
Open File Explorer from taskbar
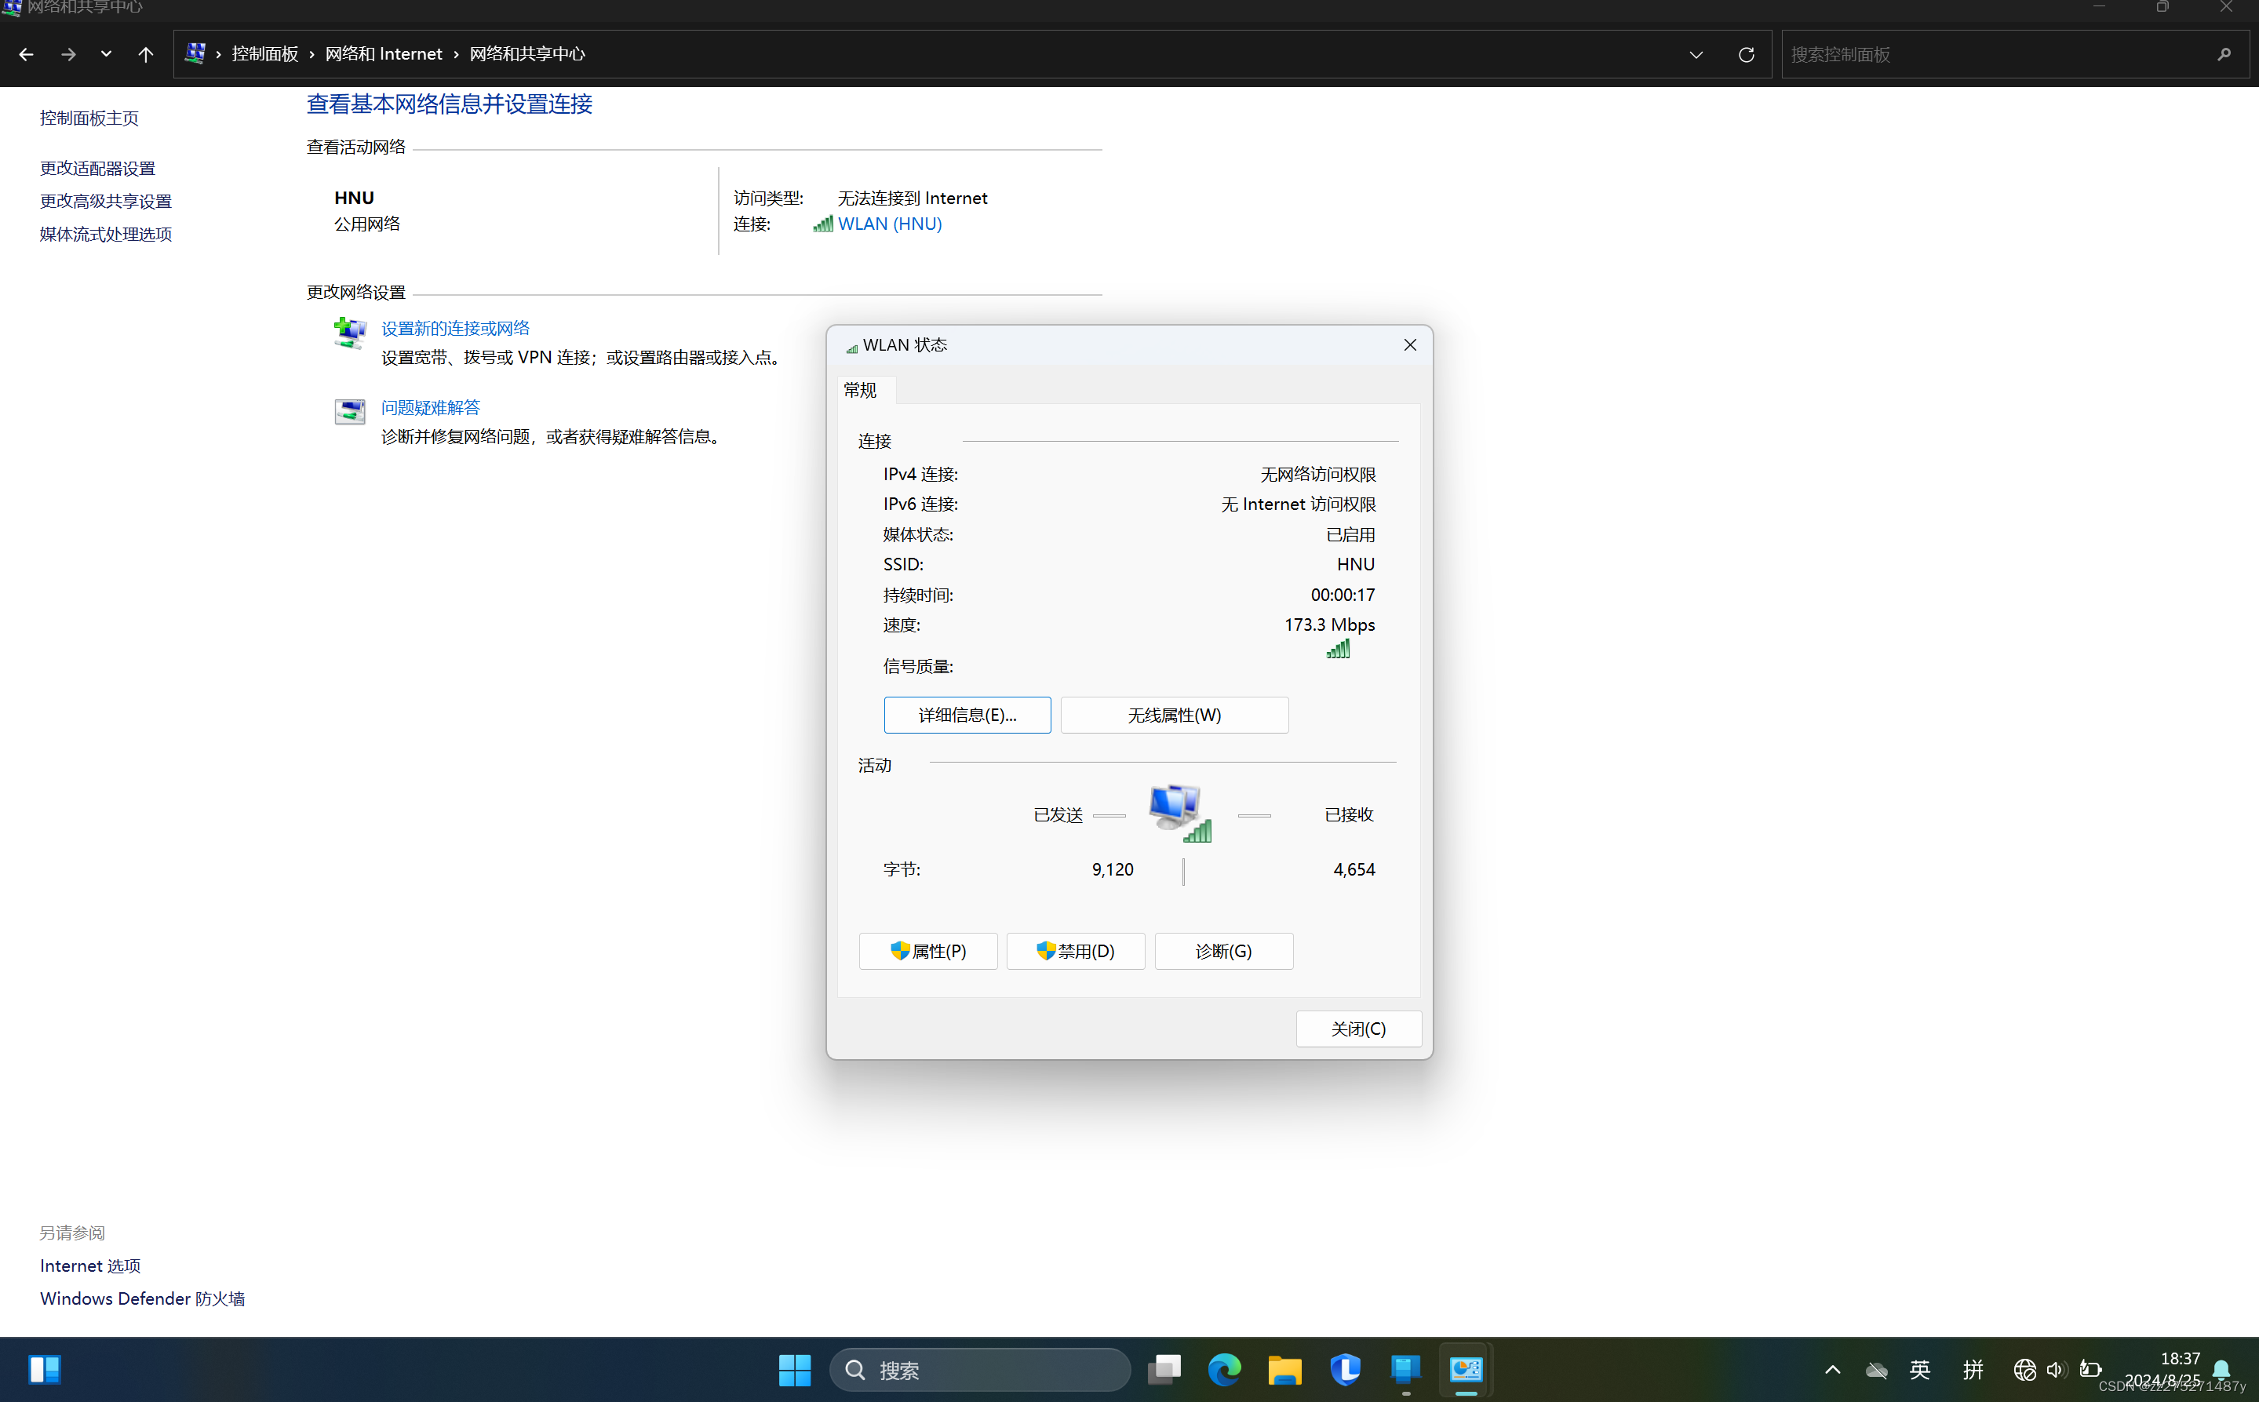1284,1370
